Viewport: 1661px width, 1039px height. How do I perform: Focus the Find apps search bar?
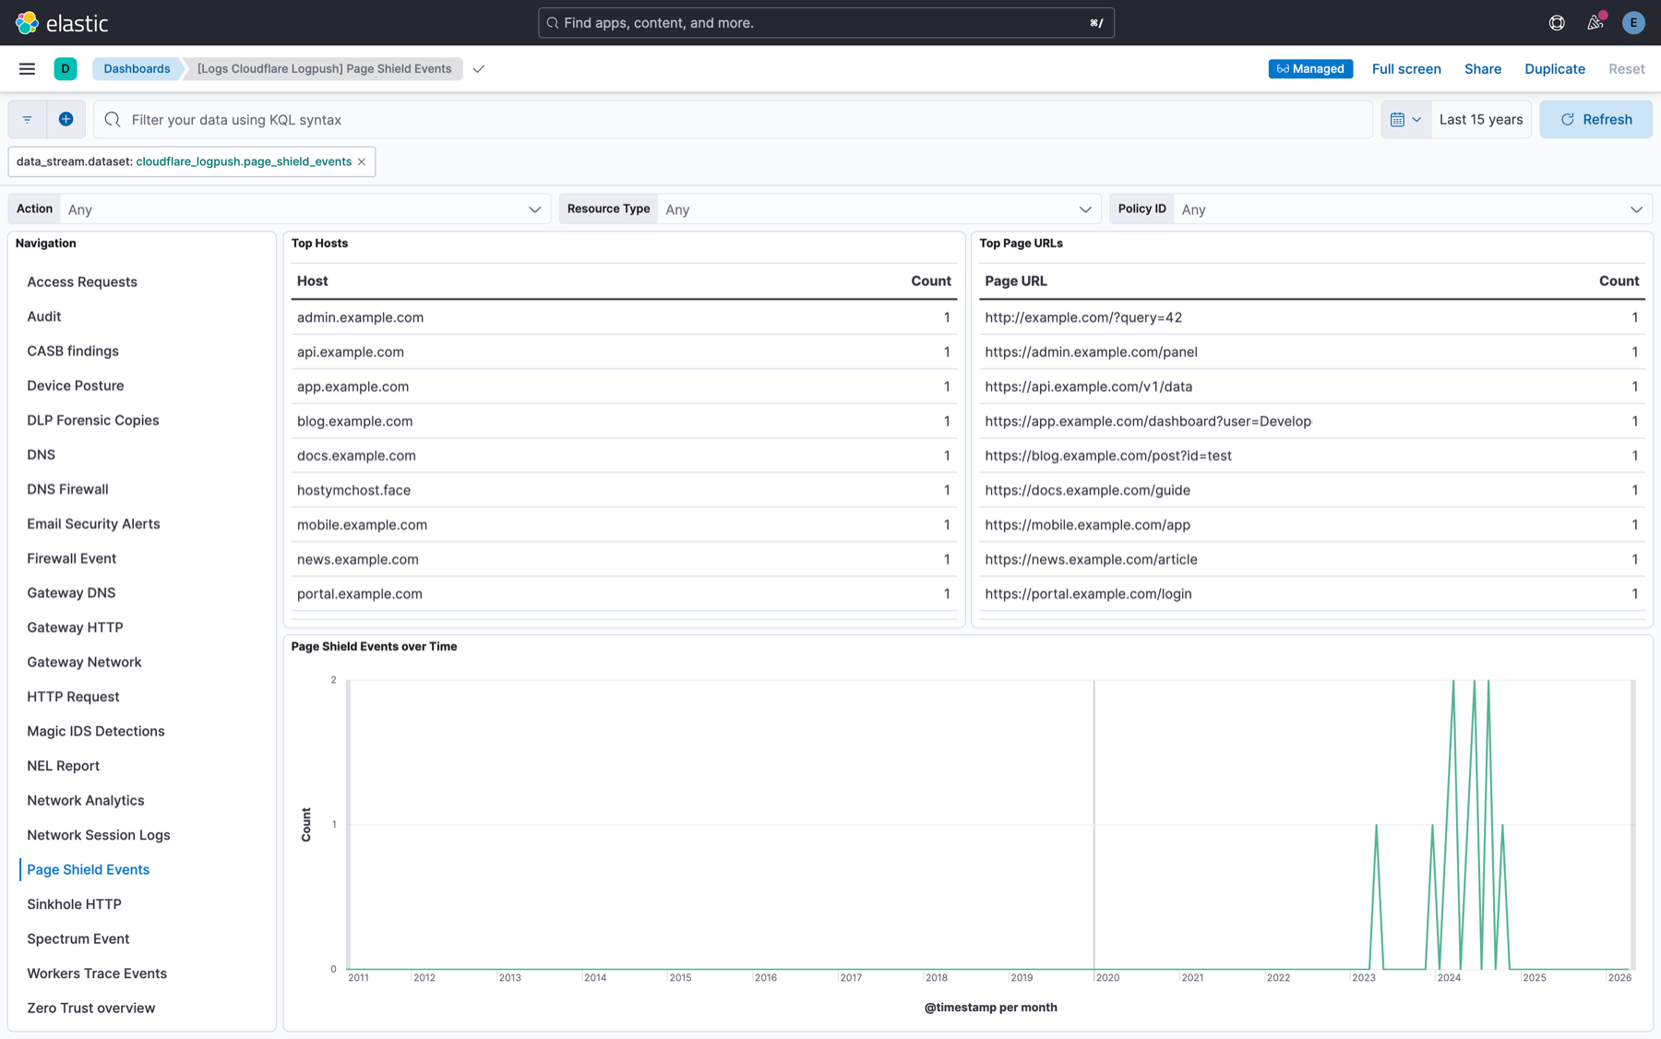click(x=826, y=23)
